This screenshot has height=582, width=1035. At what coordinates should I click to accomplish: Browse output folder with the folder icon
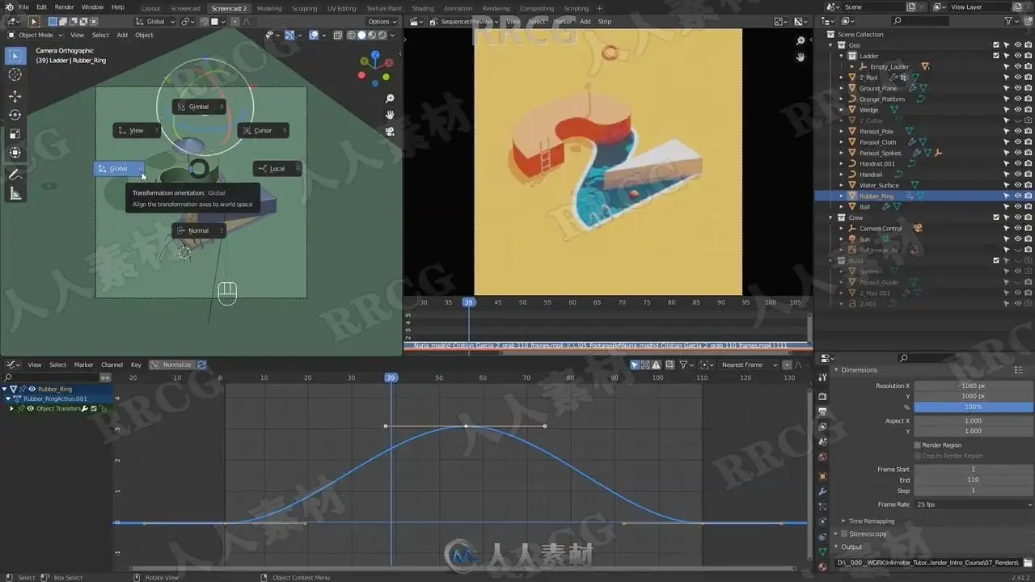[1027, 562]
